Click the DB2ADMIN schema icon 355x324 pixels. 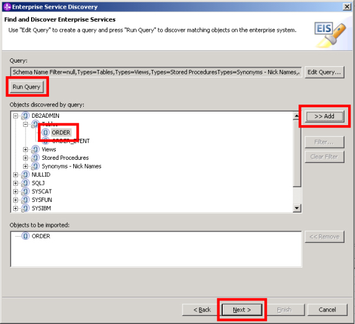[x=25, y=116]
